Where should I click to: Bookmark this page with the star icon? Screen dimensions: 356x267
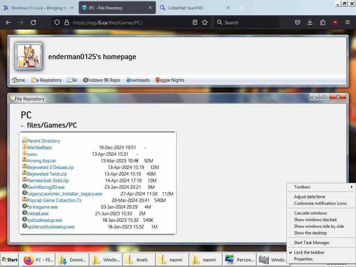[205, 22]
